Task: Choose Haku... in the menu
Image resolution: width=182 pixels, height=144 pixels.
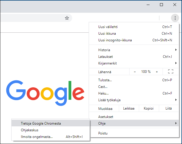Action: pos(134,93)
